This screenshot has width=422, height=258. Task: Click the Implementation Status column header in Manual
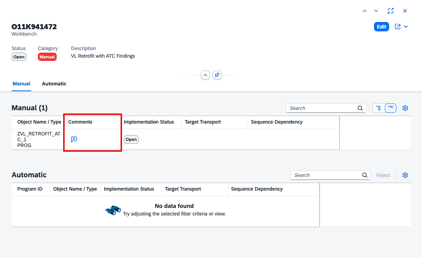point(149,122)
